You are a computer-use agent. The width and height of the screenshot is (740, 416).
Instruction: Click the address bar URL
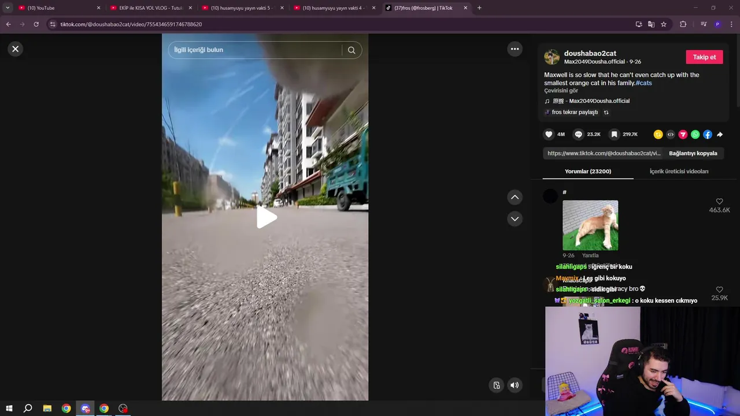point(131,24)
